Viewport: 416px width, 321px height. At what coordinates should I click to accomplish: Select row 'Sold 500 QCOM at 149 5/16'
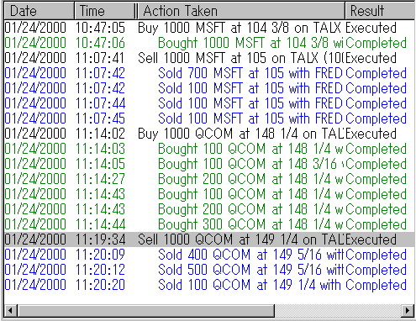[209, 270]
